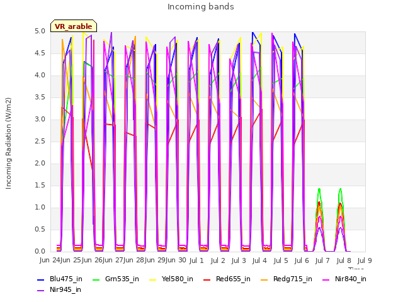403x302 pixels.
Task: Click the red Red655_in legend swatch
Action: (x=207, y=279)
